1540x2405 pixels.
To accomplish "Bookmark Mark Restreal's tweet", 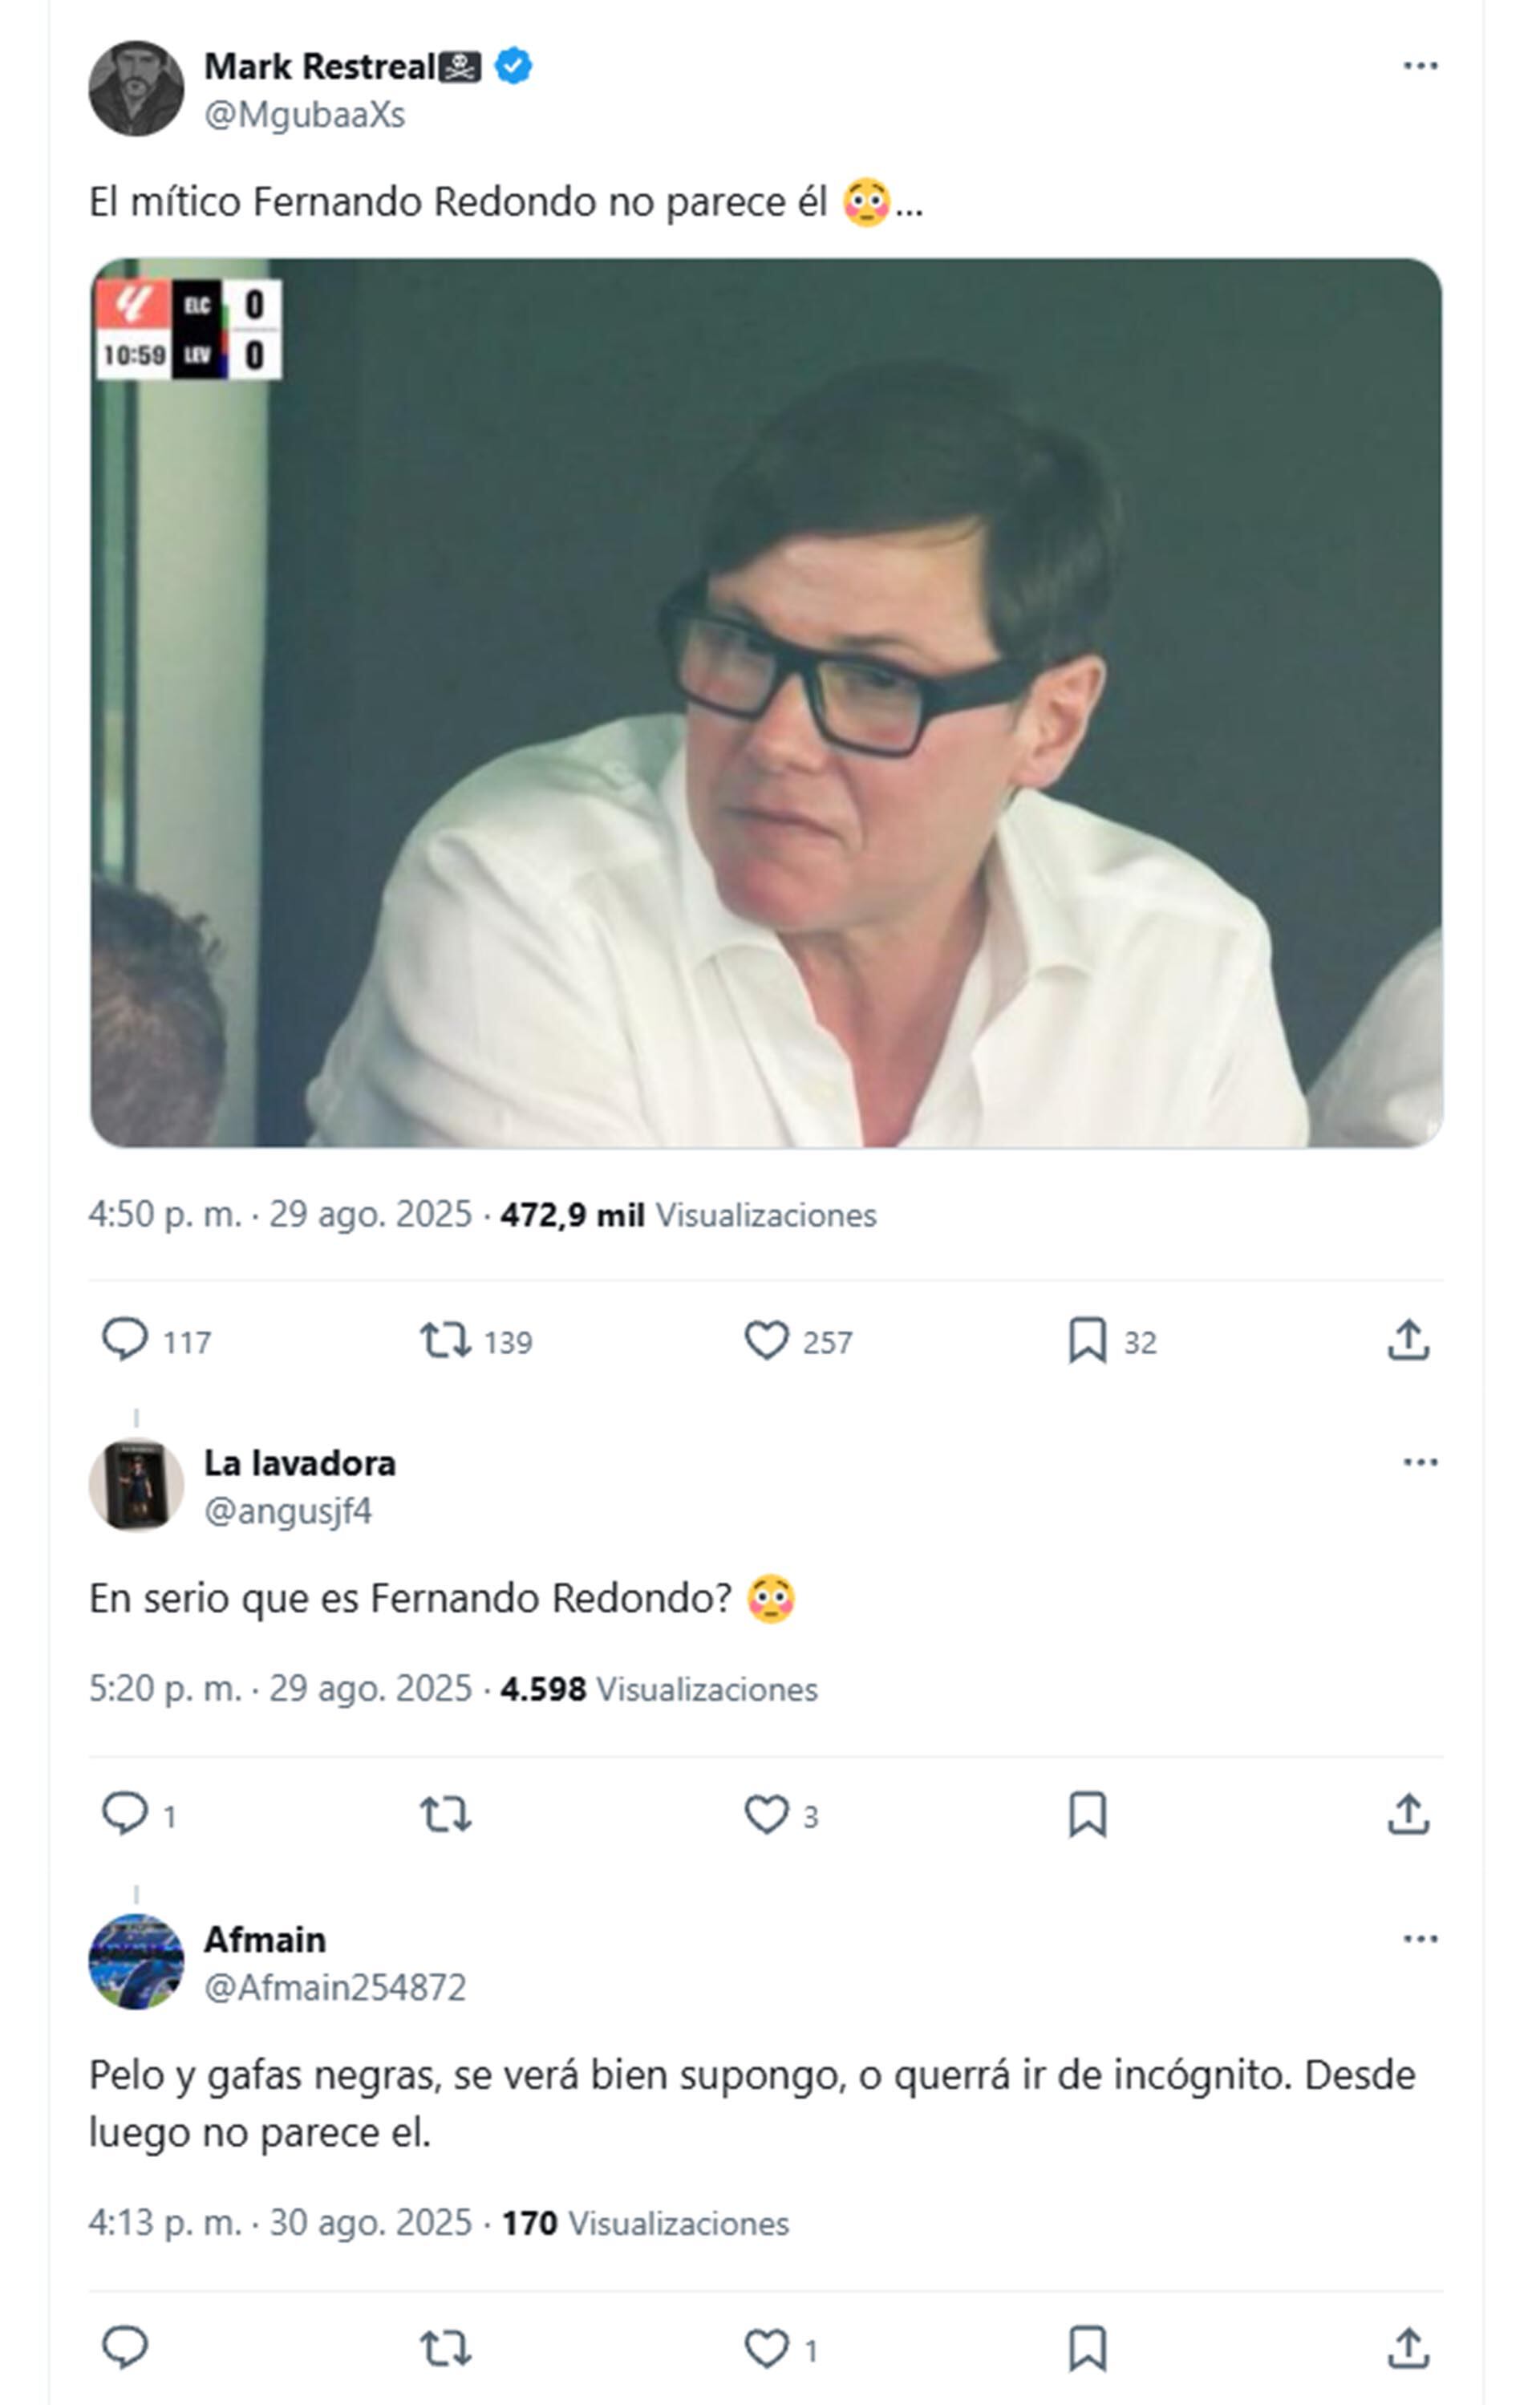I will [x=1087, y=1340].
